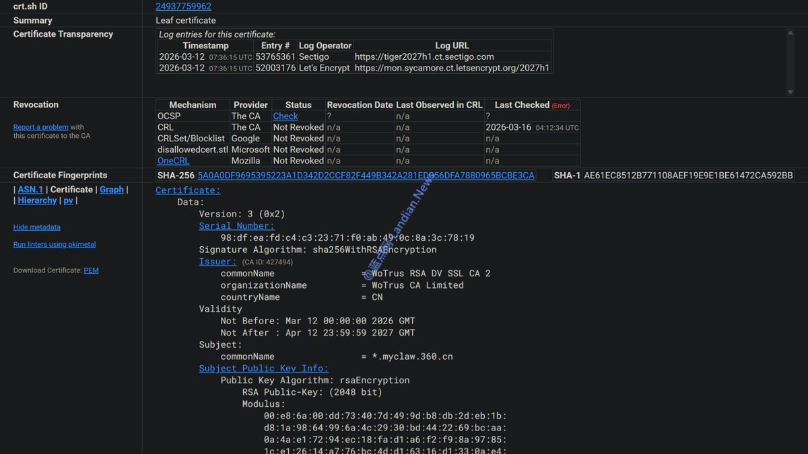Open the Mozilla OneCRL link

173,160
